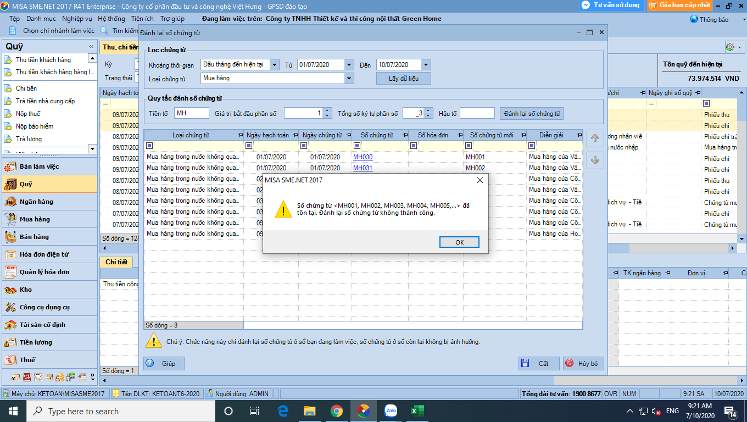Screen dimensions: 747x422
Task: Expand the Khoảng thời gian dropdown
Action: pos(274,65)
